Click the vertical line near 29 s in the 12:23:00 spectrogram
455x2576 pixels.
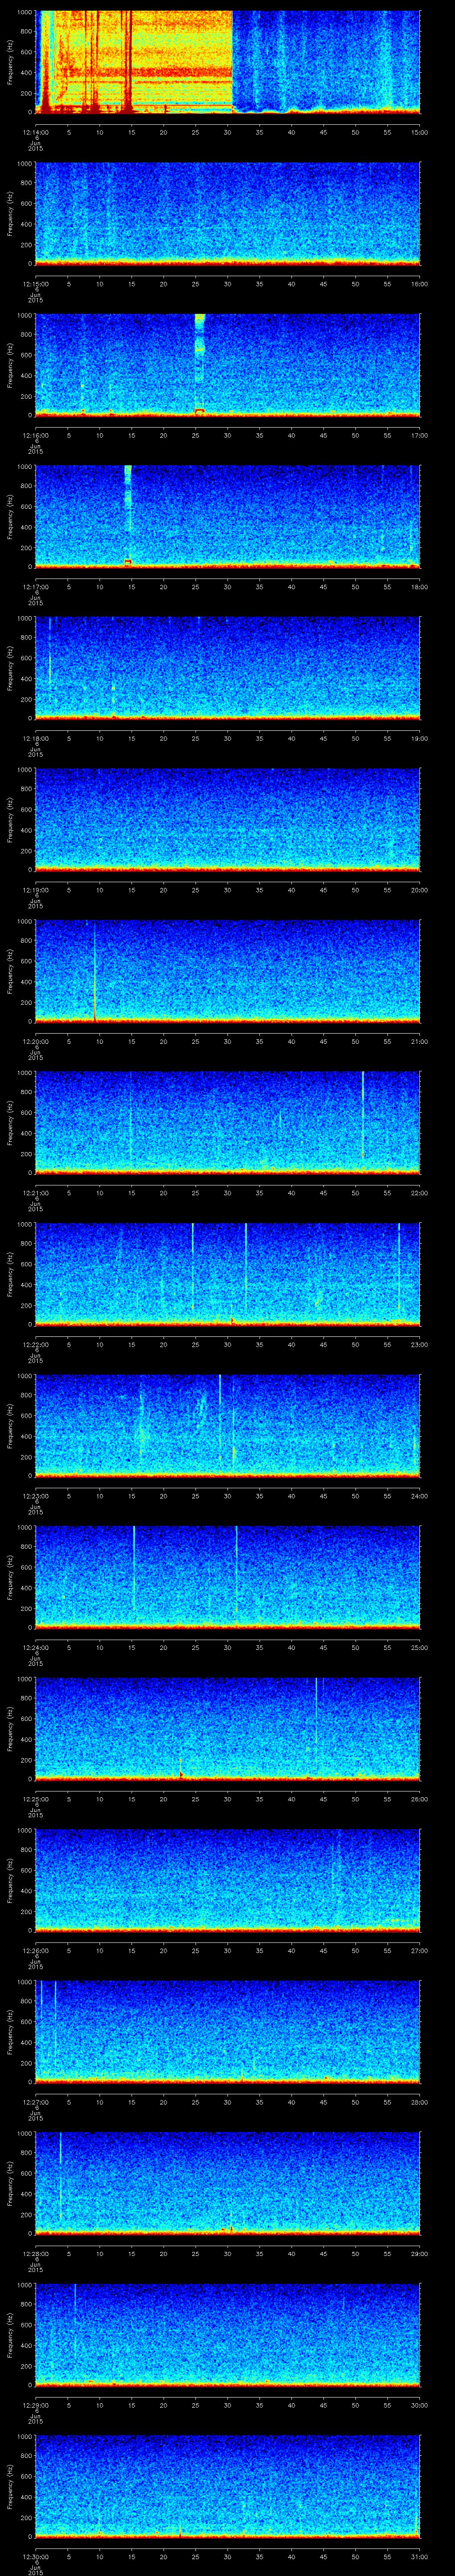pos(220,1418)
